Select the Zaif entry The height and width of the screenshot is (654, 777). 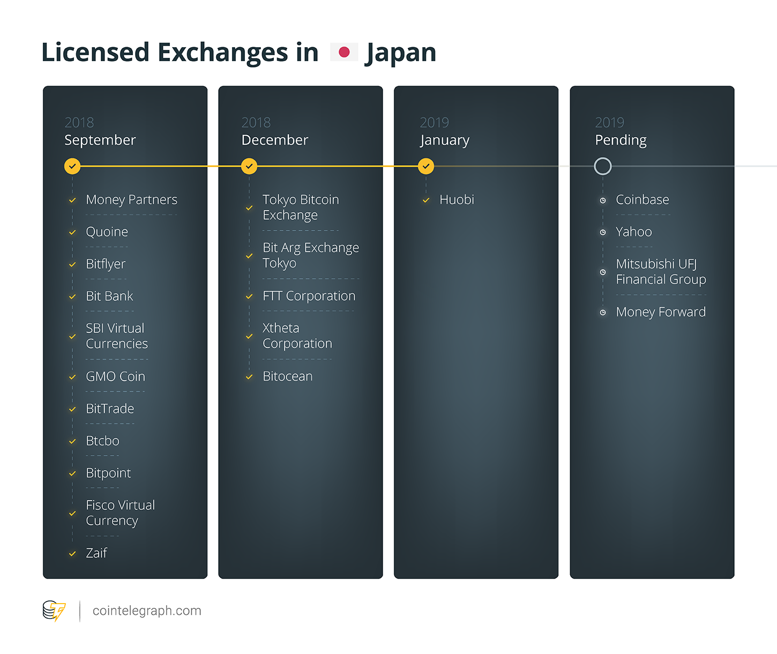pos(96,553)
